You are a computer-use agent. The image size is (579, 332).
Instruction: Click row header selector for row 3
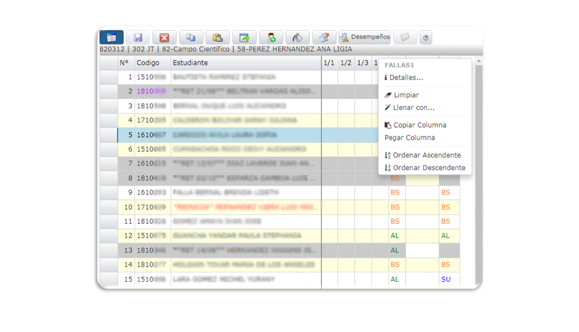109,106
